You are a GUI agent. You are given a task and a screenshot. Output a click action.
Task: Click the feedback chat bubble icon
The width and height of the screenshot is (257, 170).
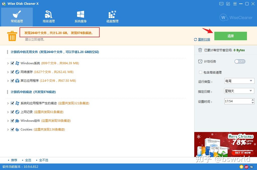tap(221, 4)
